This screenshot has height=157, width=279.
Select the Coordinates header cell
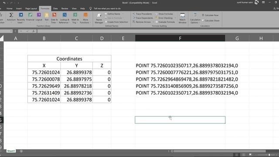coord(69,59)
